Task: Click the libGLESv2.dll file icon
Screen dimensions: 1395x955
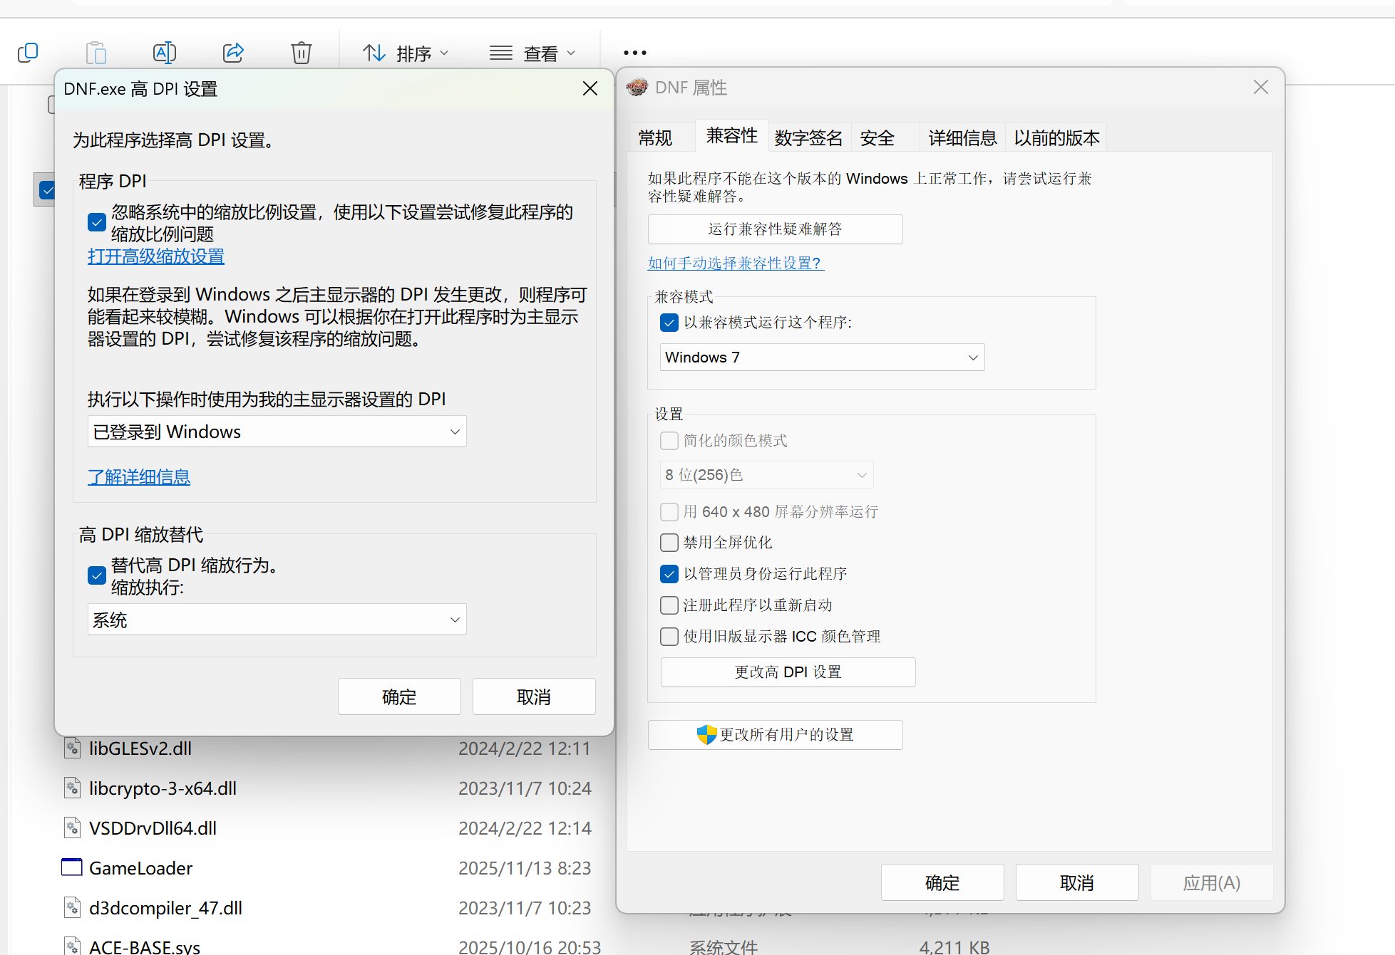Action: pyautogui.click(x=72, y=748)
